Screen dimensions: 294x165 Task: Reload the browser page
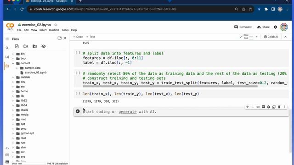click(x=22, y=9)
